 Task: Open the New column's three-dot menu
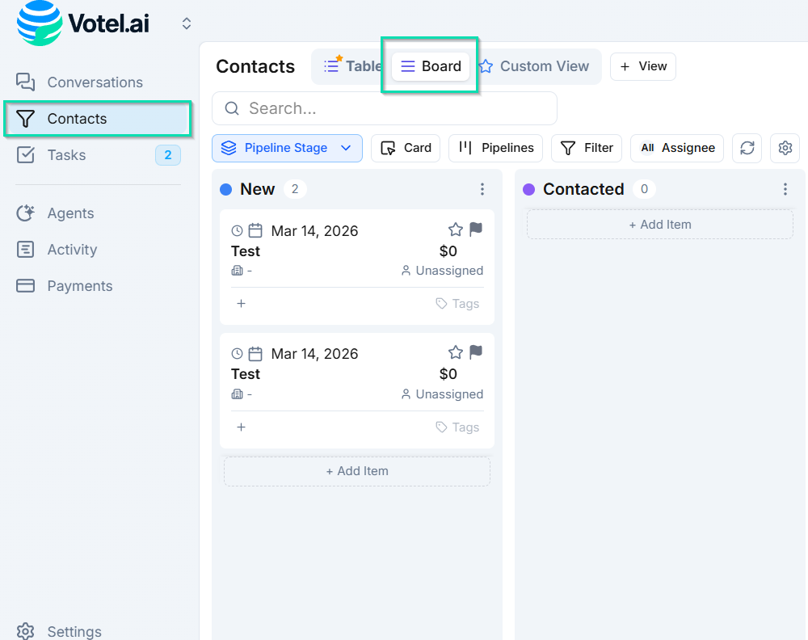click(482, 188)
